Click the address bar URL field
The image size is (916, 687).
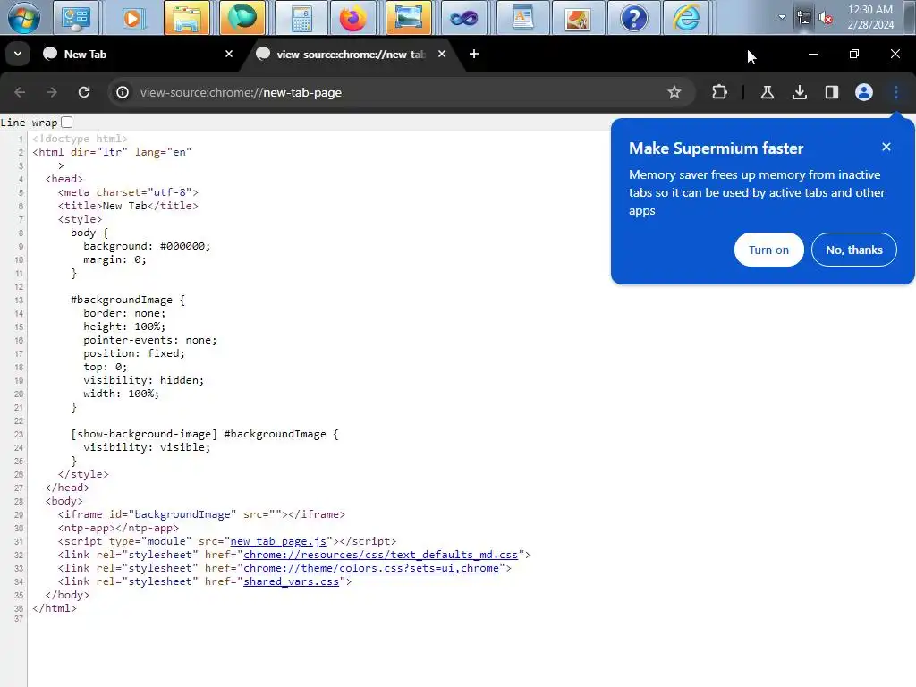pyautogui.click(x=397, y=92)
